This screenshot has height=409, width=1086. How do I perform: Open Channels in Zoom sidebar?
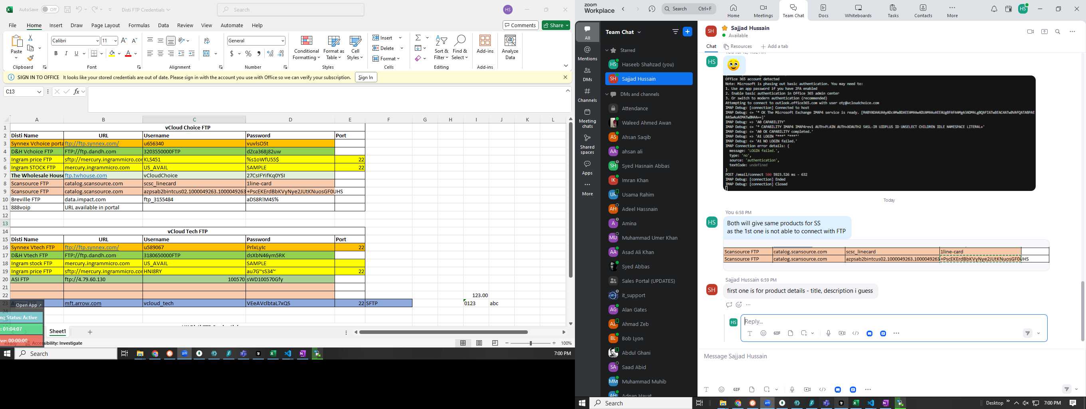pyautogui.click(x=587, y=95)
